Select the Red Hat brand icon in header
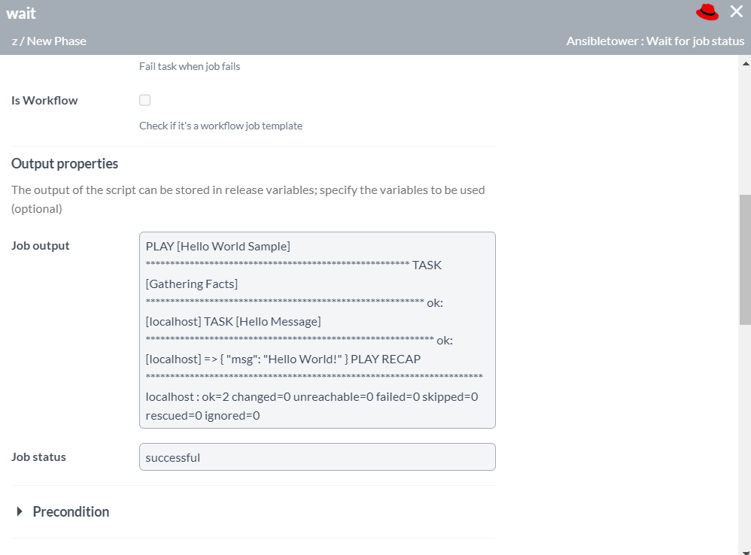This screenshot has height=555, width=751. (x=706, y=12)
